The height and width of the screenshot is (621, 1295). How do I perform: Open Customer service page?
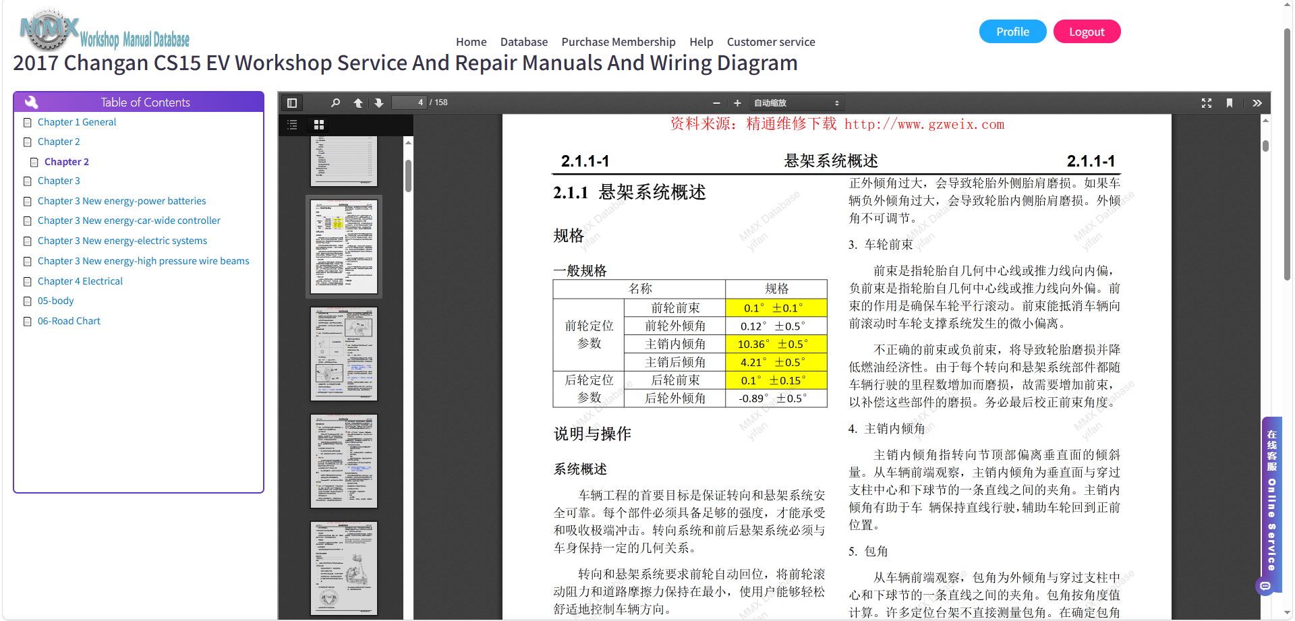(x=771, y=42)
